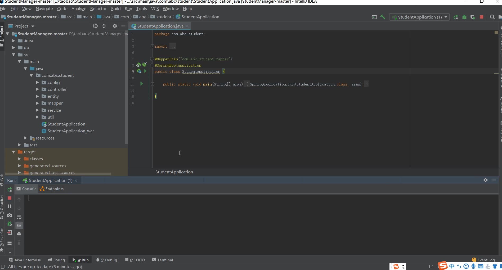Toggle scroll to end in console
Screen dimensions: 502x270
tap(19, 226)
